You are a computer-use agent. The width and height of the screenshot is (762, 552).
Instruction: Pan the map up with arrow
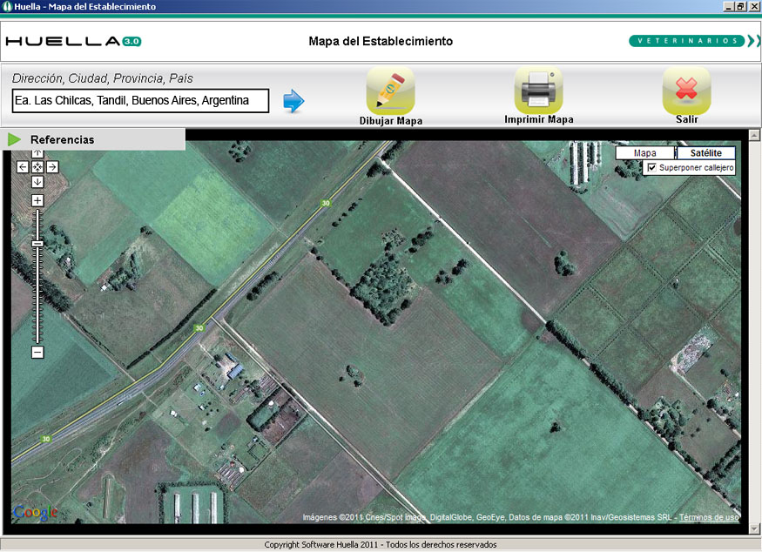coord(37,153)
